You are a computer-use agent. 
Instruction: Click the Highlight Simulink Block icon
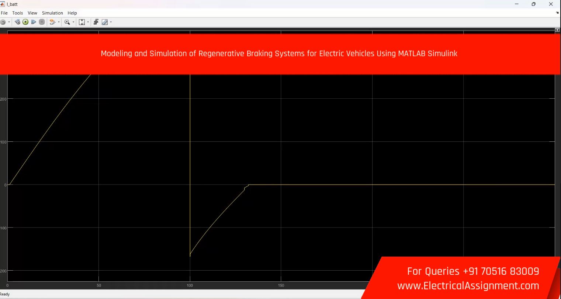point(52,22)
